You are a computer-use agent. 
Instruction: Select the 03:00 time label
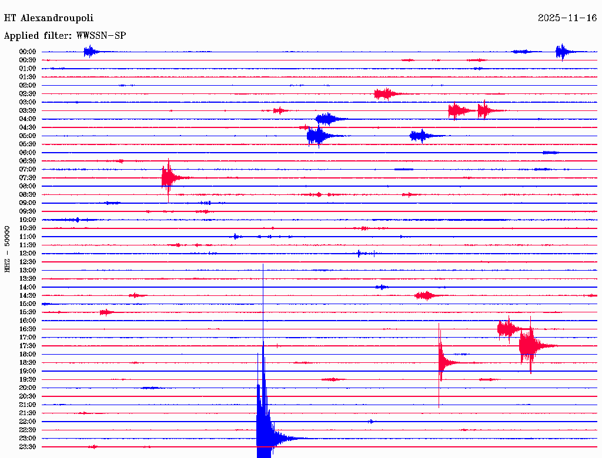click(x=28, y=102)
